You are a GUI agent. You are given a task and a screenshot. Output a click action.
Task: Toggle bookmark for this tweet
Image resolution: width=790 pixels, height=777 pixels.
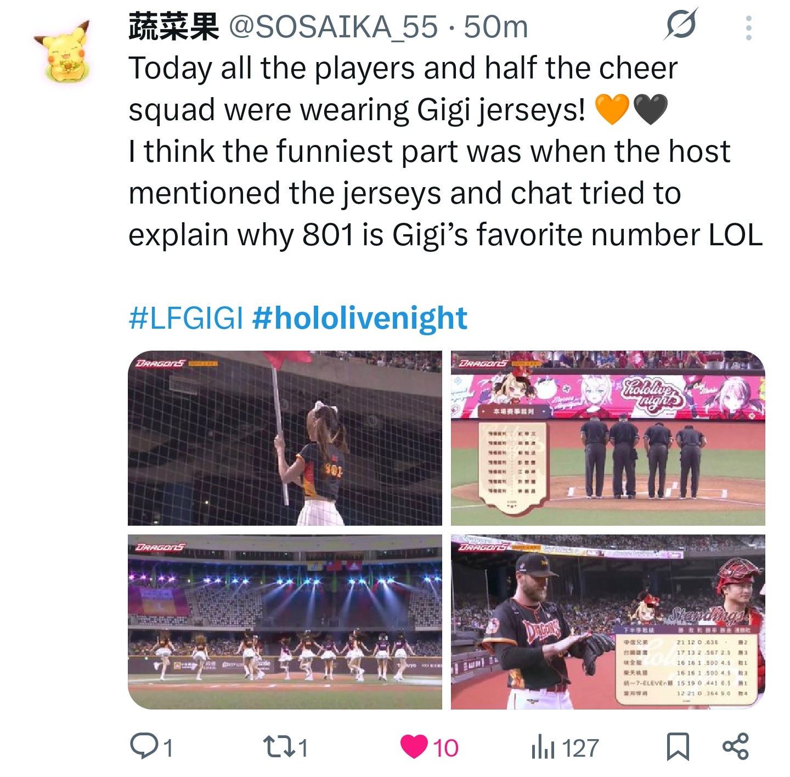(x=678, y=747)
